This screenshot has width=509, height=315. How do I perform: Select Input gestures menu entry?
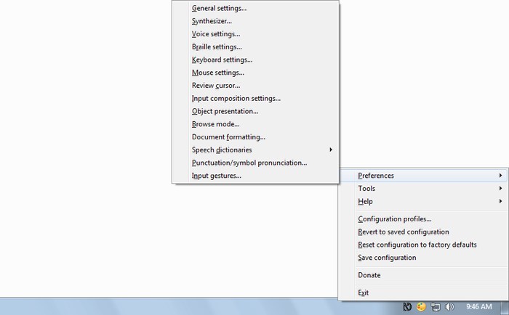tap(216, 176)
